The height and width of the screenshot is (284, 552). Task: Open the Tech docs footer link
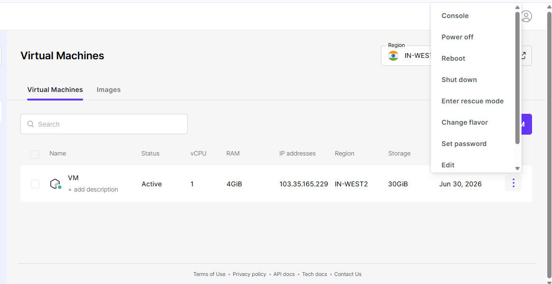tap(314, 274)
